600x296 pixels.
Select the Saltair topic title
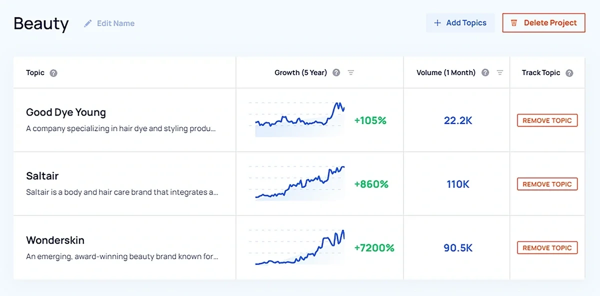tap(42, 175)
